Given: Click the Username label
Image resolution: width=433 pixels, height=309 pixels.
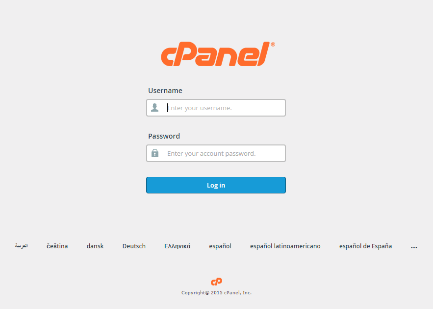Looking at the screenshot, I should [x=165, y=91].
